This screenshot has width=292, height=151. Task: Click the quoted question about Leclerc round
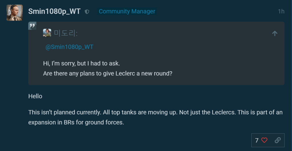pyautogui.click(x=108, y=73)
